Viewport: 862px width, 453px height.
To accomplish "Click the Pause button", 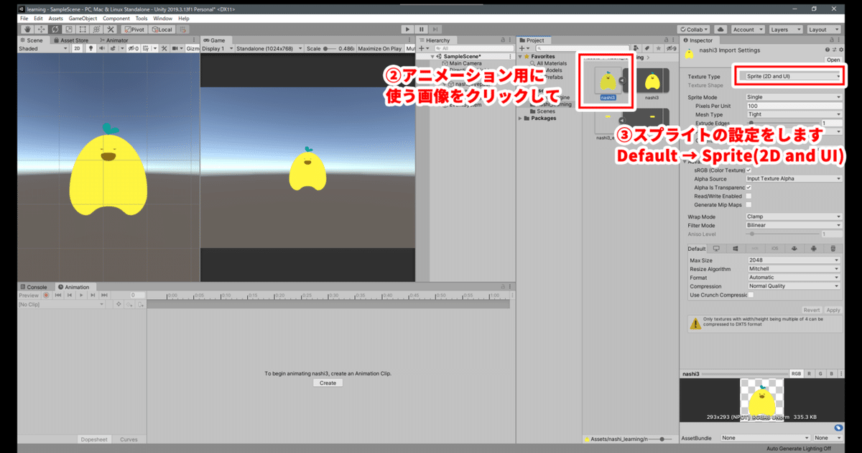I will pyautogui.click(x=422, y=29).
